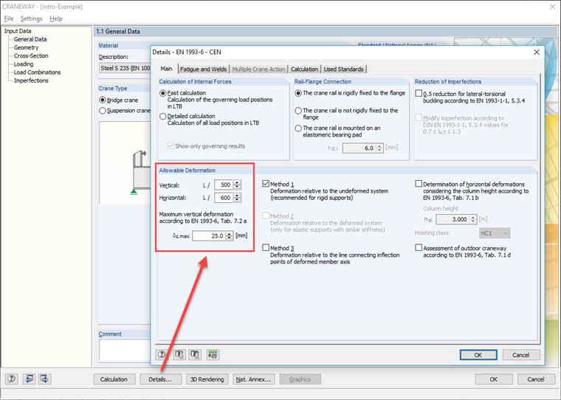Enable determination of horizontal deformations checkbox
This screenshot has height=400, width=561.
[419, 184]
